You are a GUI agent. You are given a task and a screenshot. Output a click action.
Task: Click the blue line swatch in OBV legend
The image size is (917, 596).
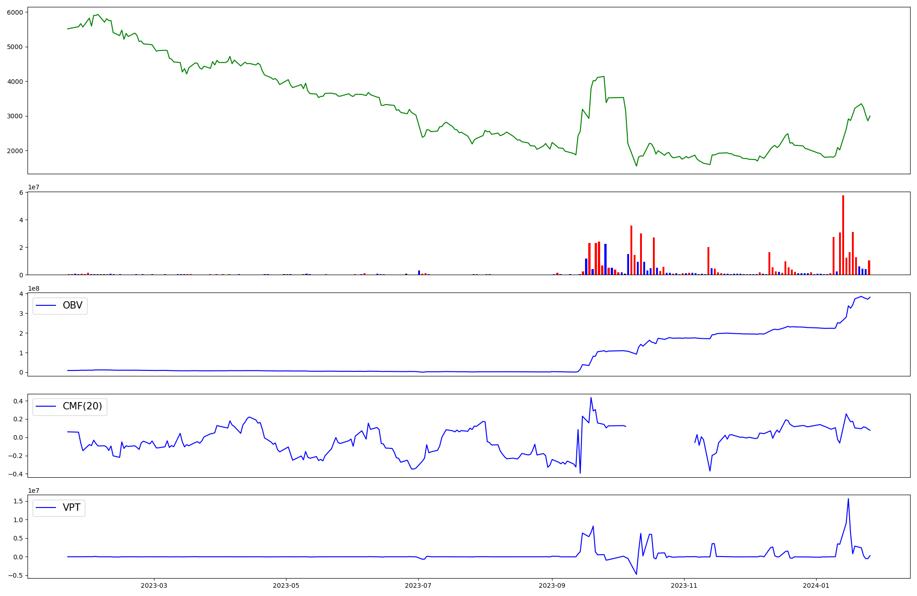click(x=46, y=306)
